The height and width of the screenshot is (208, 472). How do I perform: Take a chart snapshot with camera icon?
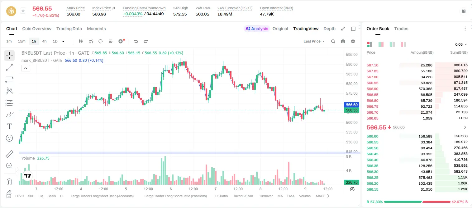(343, 41)
